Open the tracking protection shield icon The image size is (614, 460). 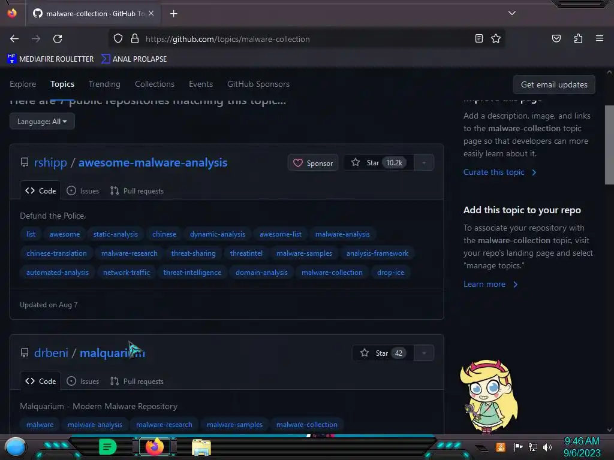[x=118, y=39]
